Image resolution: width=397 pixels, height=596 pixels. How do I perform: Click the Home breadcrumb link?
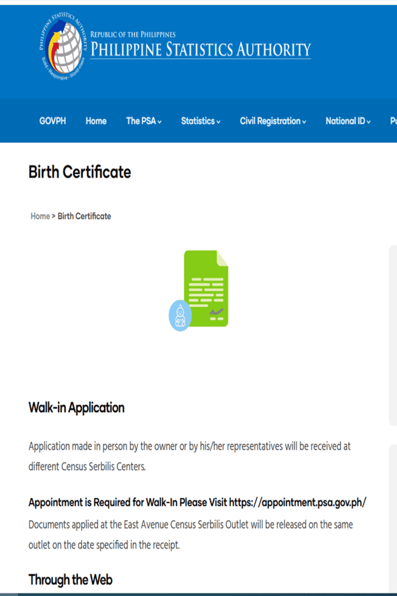tap(40, 217)
